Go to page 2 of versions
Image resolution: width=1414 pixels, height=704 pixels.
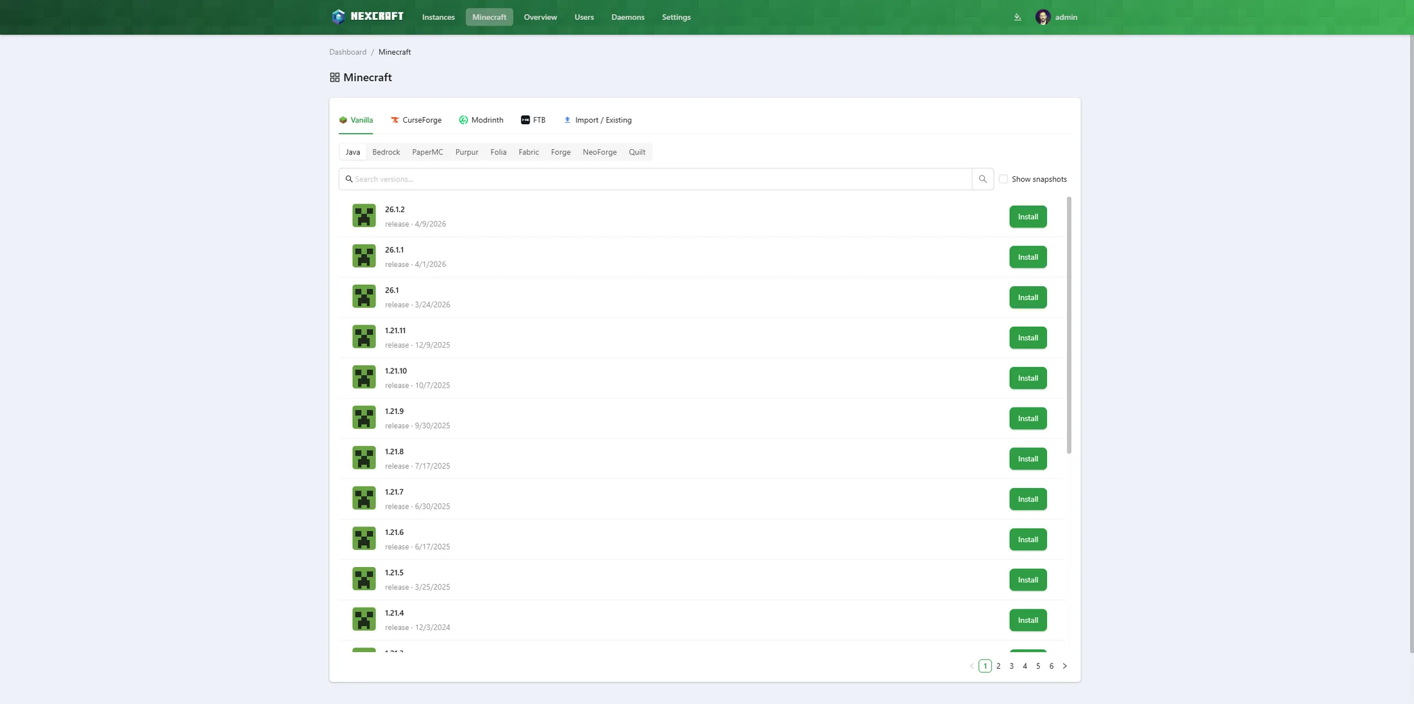(998, 666)
